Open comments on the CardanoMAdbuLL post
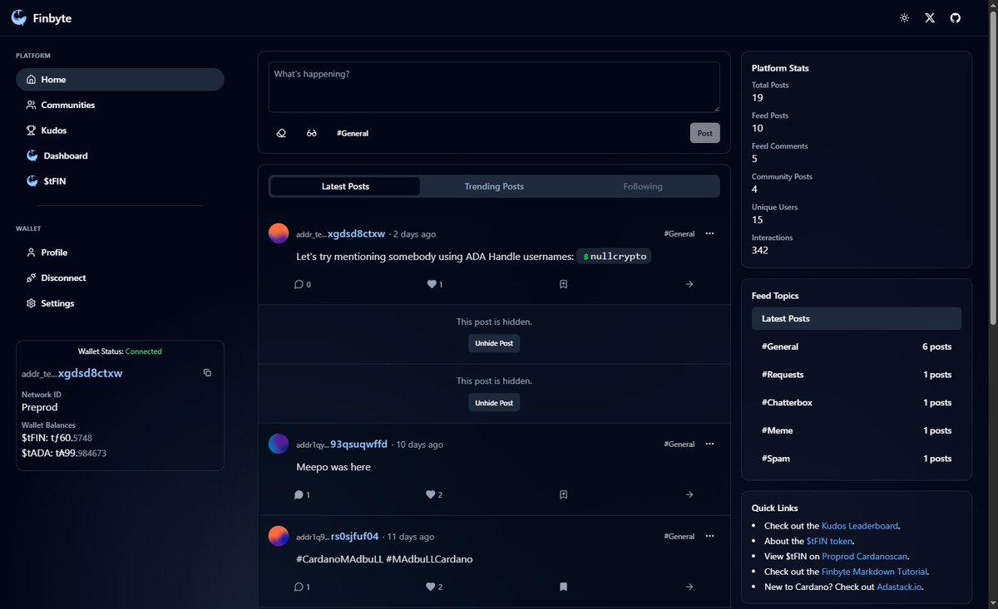Viewport: 998px width, 609px height. tap(302, 587)
